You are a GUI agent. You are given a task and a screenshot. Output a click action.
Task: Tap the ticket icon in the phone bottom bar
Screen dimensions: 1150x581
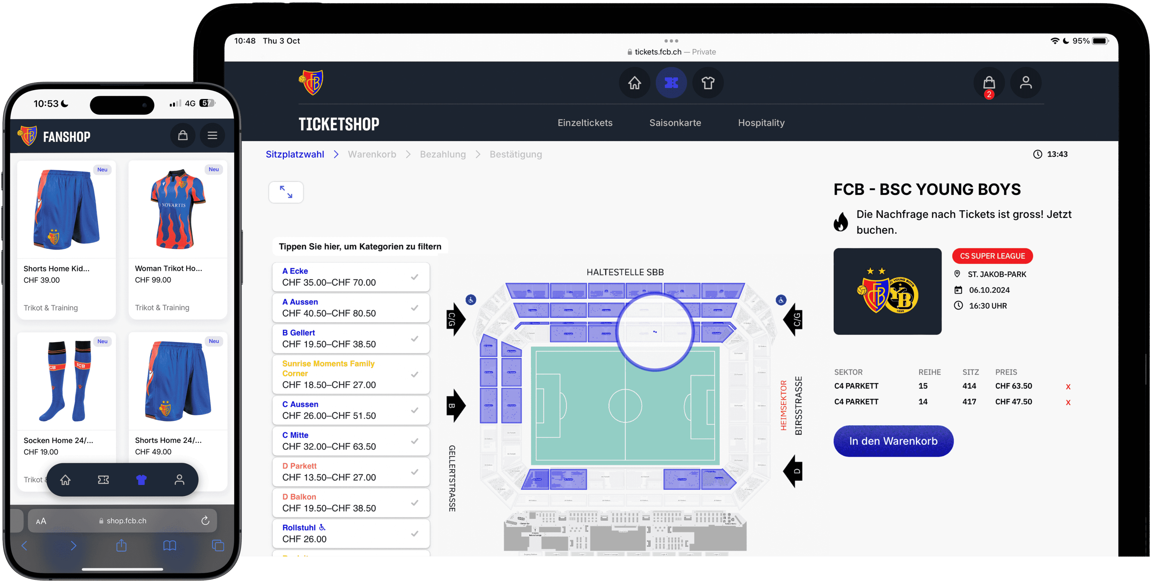point(103,480)
